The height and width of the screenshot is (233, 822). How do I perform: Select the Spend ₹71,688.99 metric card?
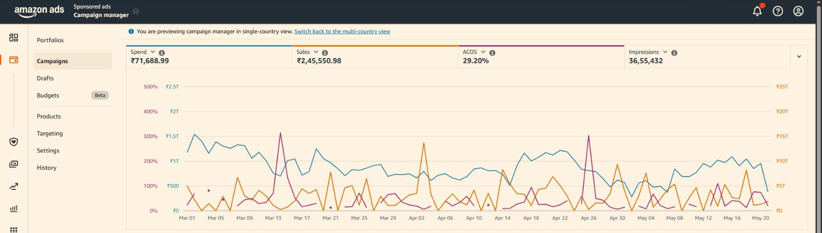pos(209,56)
